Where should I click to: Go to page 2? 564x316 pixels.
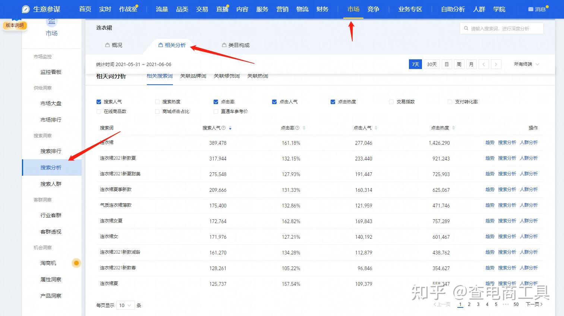(469, 304)
